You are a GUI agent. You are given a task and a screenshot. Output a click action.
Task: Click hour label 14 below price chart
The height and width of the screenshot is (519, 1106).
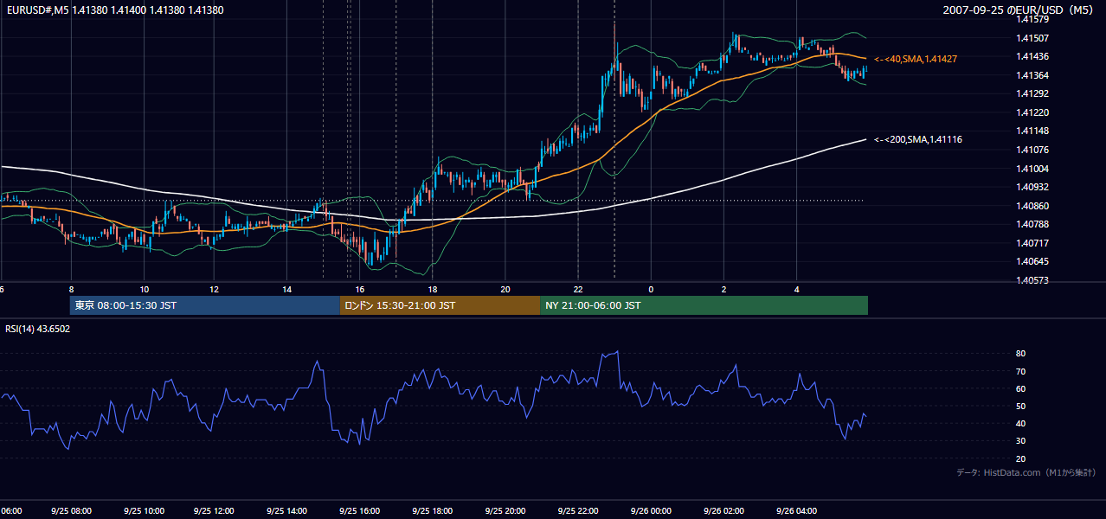pos(288,289)
